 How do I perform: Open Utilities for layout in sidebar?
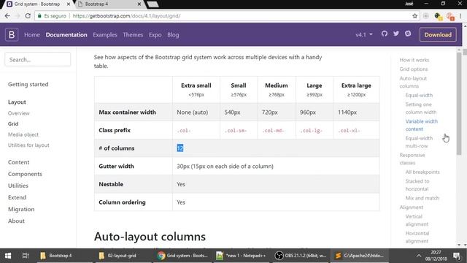tap(28, 145)
